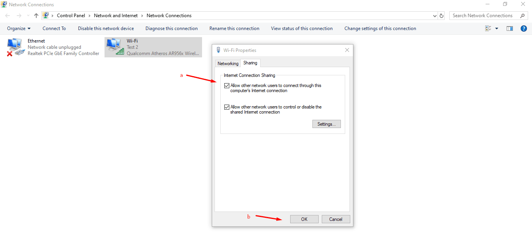532x233 pixels.
Task: Expand the address bar history dropdown
Action: pyautogui.click(x=435, y=16)
